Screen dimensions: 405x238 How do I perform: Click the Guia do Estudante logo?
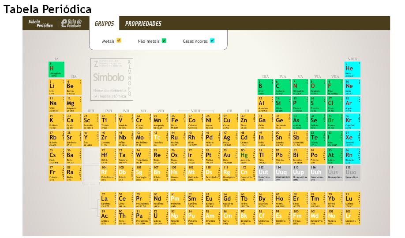[71, 24]
